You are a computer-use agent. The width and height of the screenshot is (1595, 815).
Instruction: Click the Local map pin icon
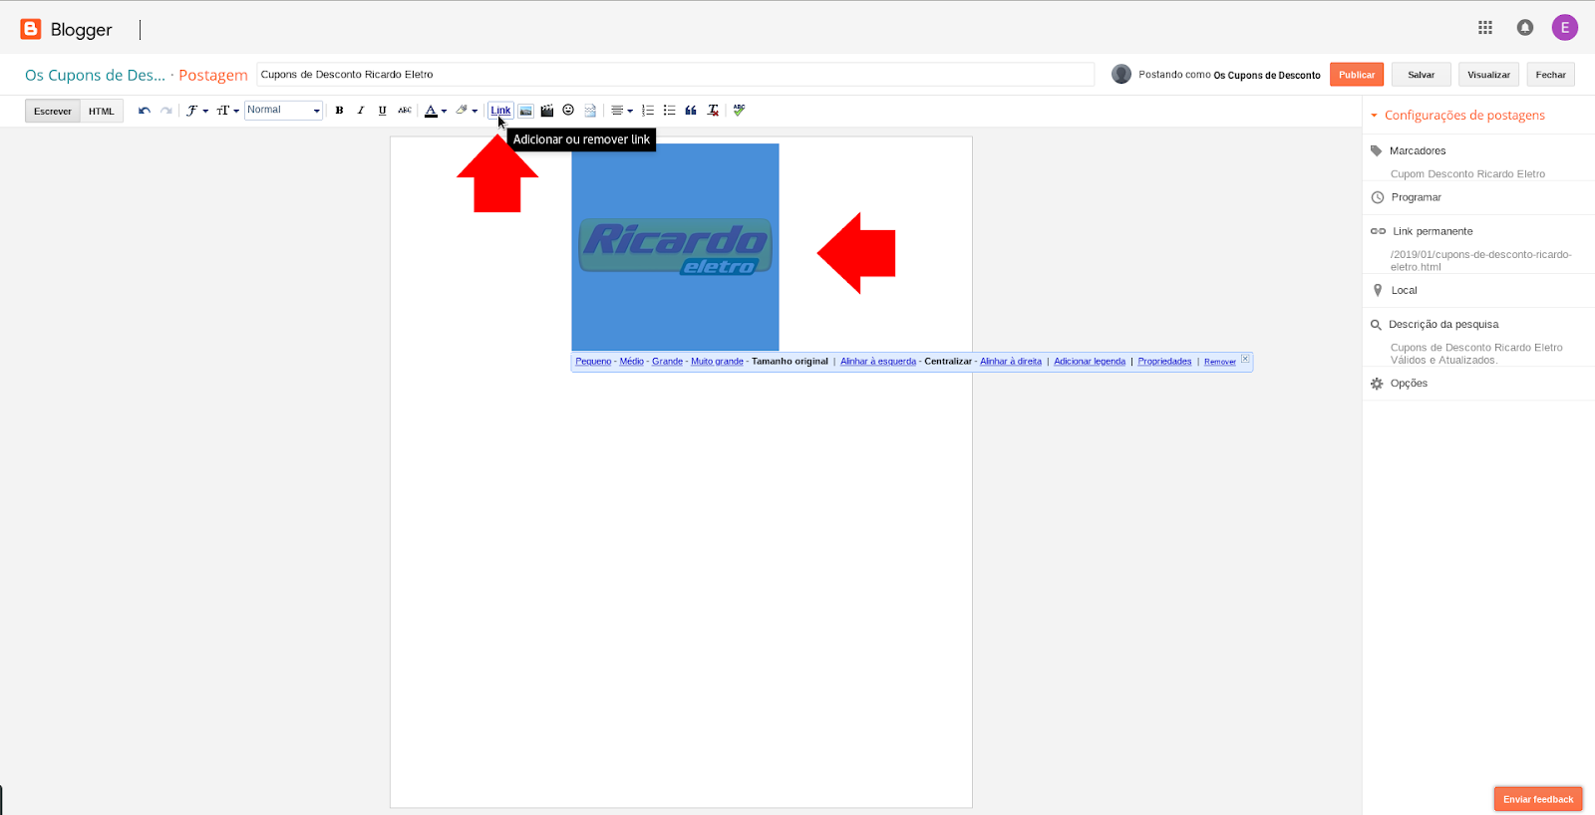pyautogui.click(x=1378, y=290)
